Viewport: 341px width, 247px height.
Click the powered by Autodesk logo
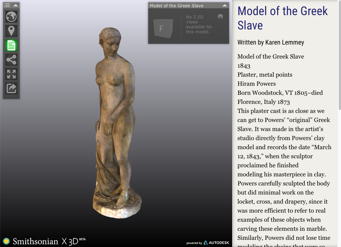[x=208, y=242]
